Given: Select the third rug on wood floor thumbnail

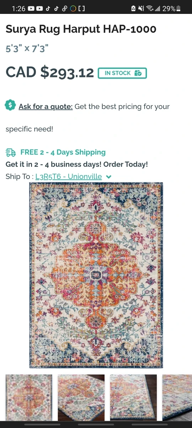Looking at the screenshot, I should point(133,397).
